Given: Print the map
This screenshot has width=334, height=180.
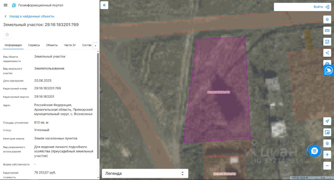Looking at the screenshot, I should click(x=327, y=63).
